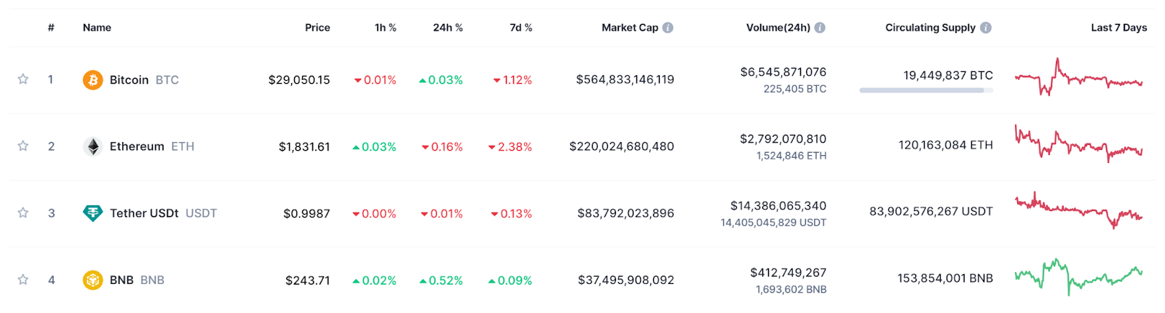This screenshot has width=1165, height=313.
Task: Click the Tether USDt logo icon
Action: click(92, 213)
